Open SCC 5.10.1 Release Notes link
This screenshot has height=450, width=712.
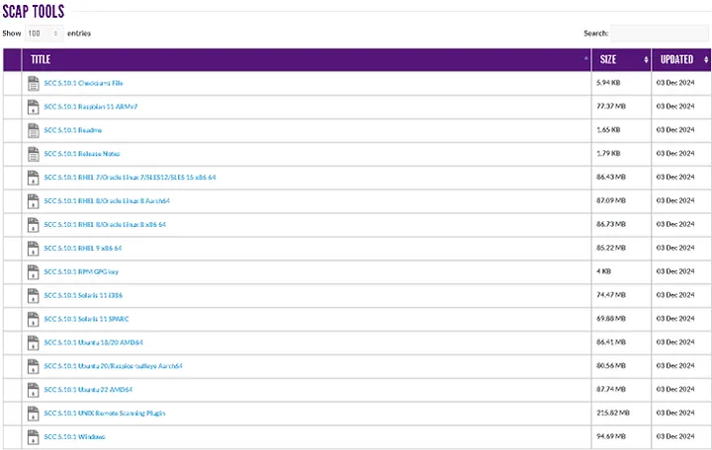pyautogui.click(x=82, y=154)
